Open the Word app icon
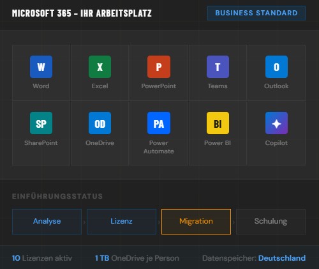The width and height of the screenshot is (319, 269). pyautogui.click(x=41, y=66)
